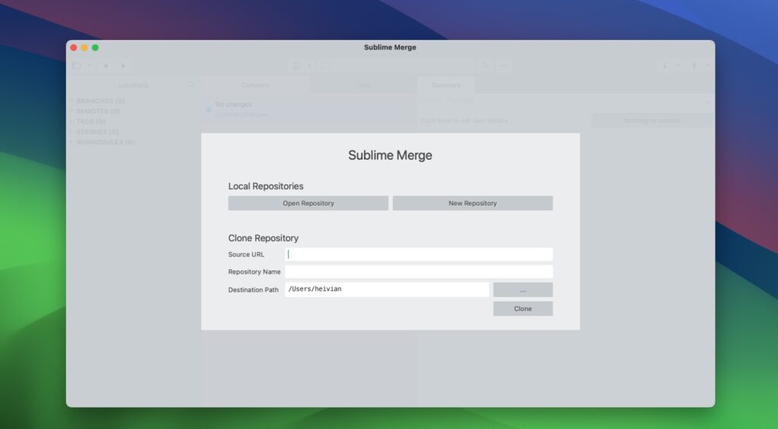Viewport: 778px width, 429px height.
Task: Click the pull down-arrow icon
Action: (665, 65)
